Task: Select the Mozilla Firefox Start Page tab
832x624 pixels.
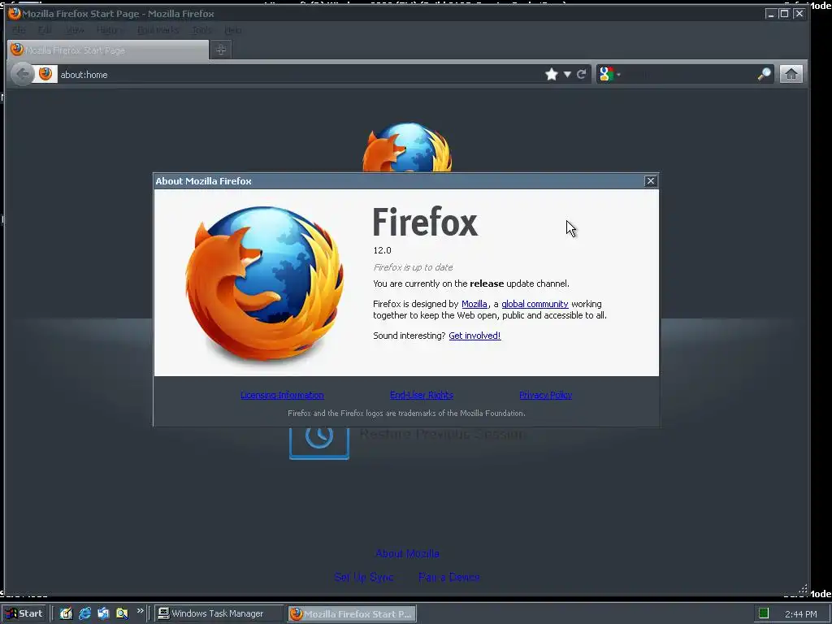Action: (x=108, y=50)
